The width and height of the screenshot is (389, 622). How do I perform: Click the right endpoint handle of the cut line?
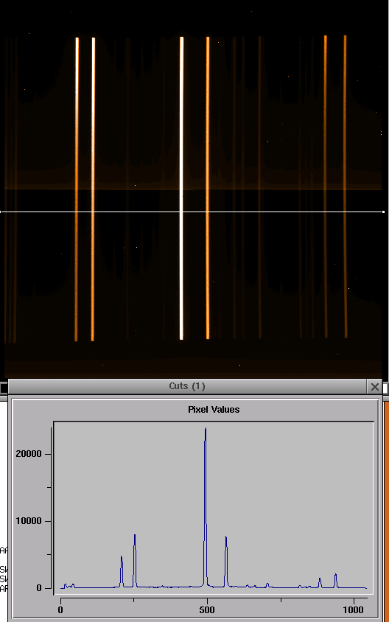[x=383, y=212]
